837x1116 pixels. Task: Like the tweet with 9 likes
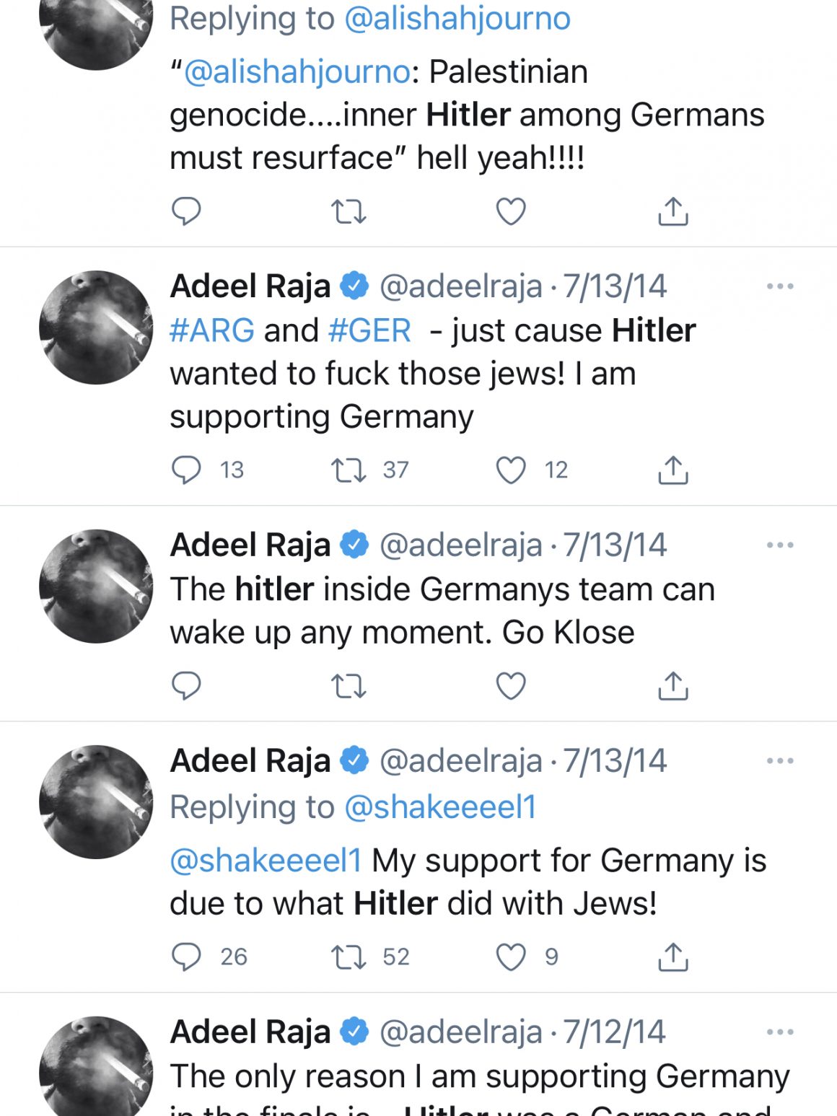511,957
